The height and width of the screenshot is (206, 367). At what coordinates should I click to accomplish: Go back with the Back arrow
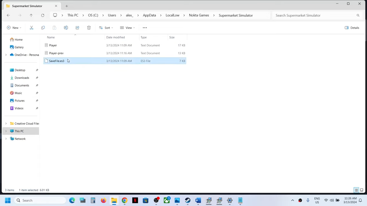(x=8, y=15)
